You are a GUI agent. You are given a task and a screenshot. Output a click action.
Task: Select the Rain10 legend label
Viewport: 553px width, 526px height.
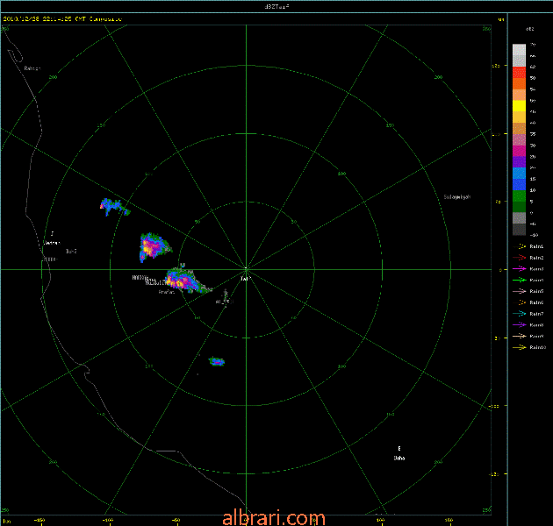[x=538, y=347]
